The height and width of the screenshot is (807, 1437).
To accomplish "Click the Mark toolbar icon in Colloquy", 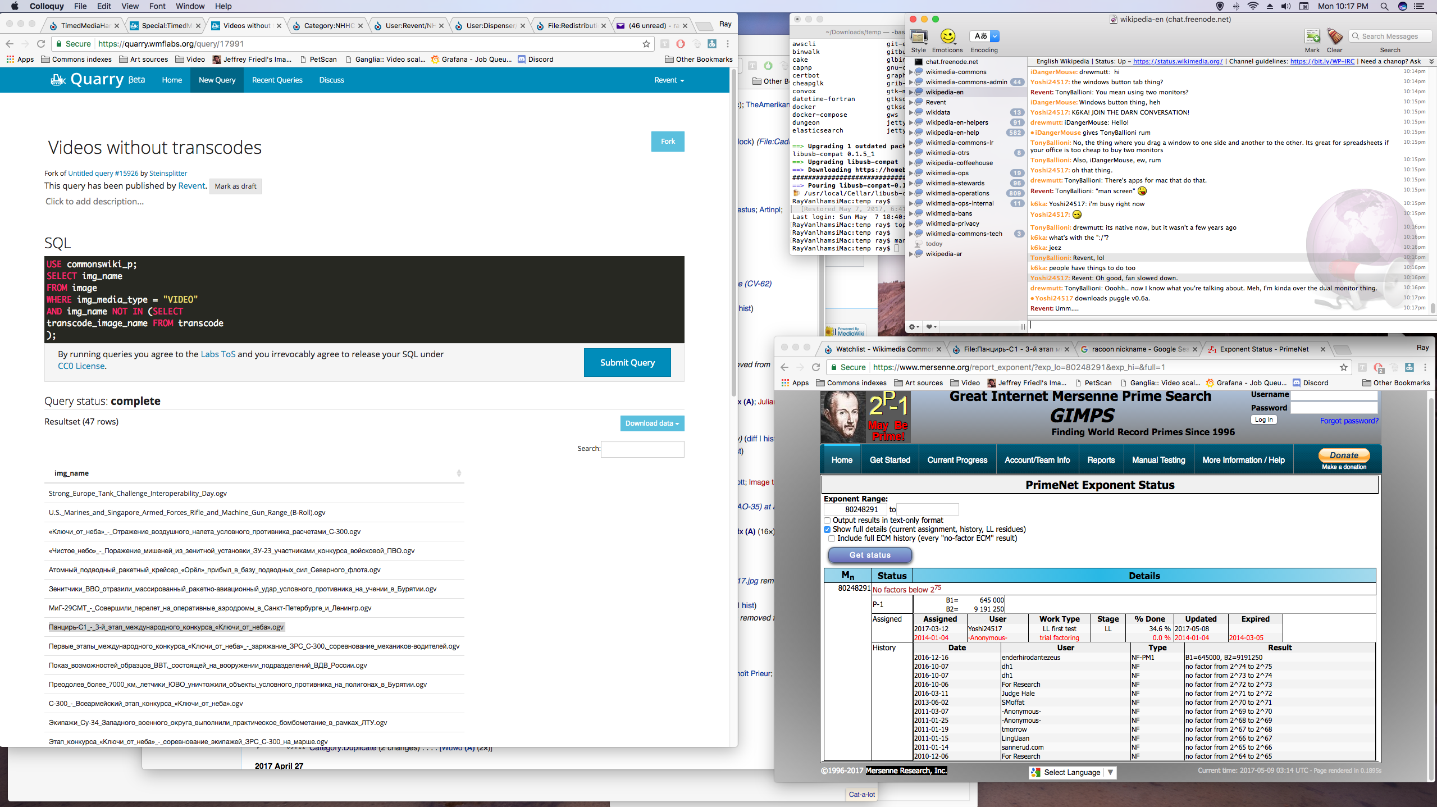I will tap(1312, 37).
